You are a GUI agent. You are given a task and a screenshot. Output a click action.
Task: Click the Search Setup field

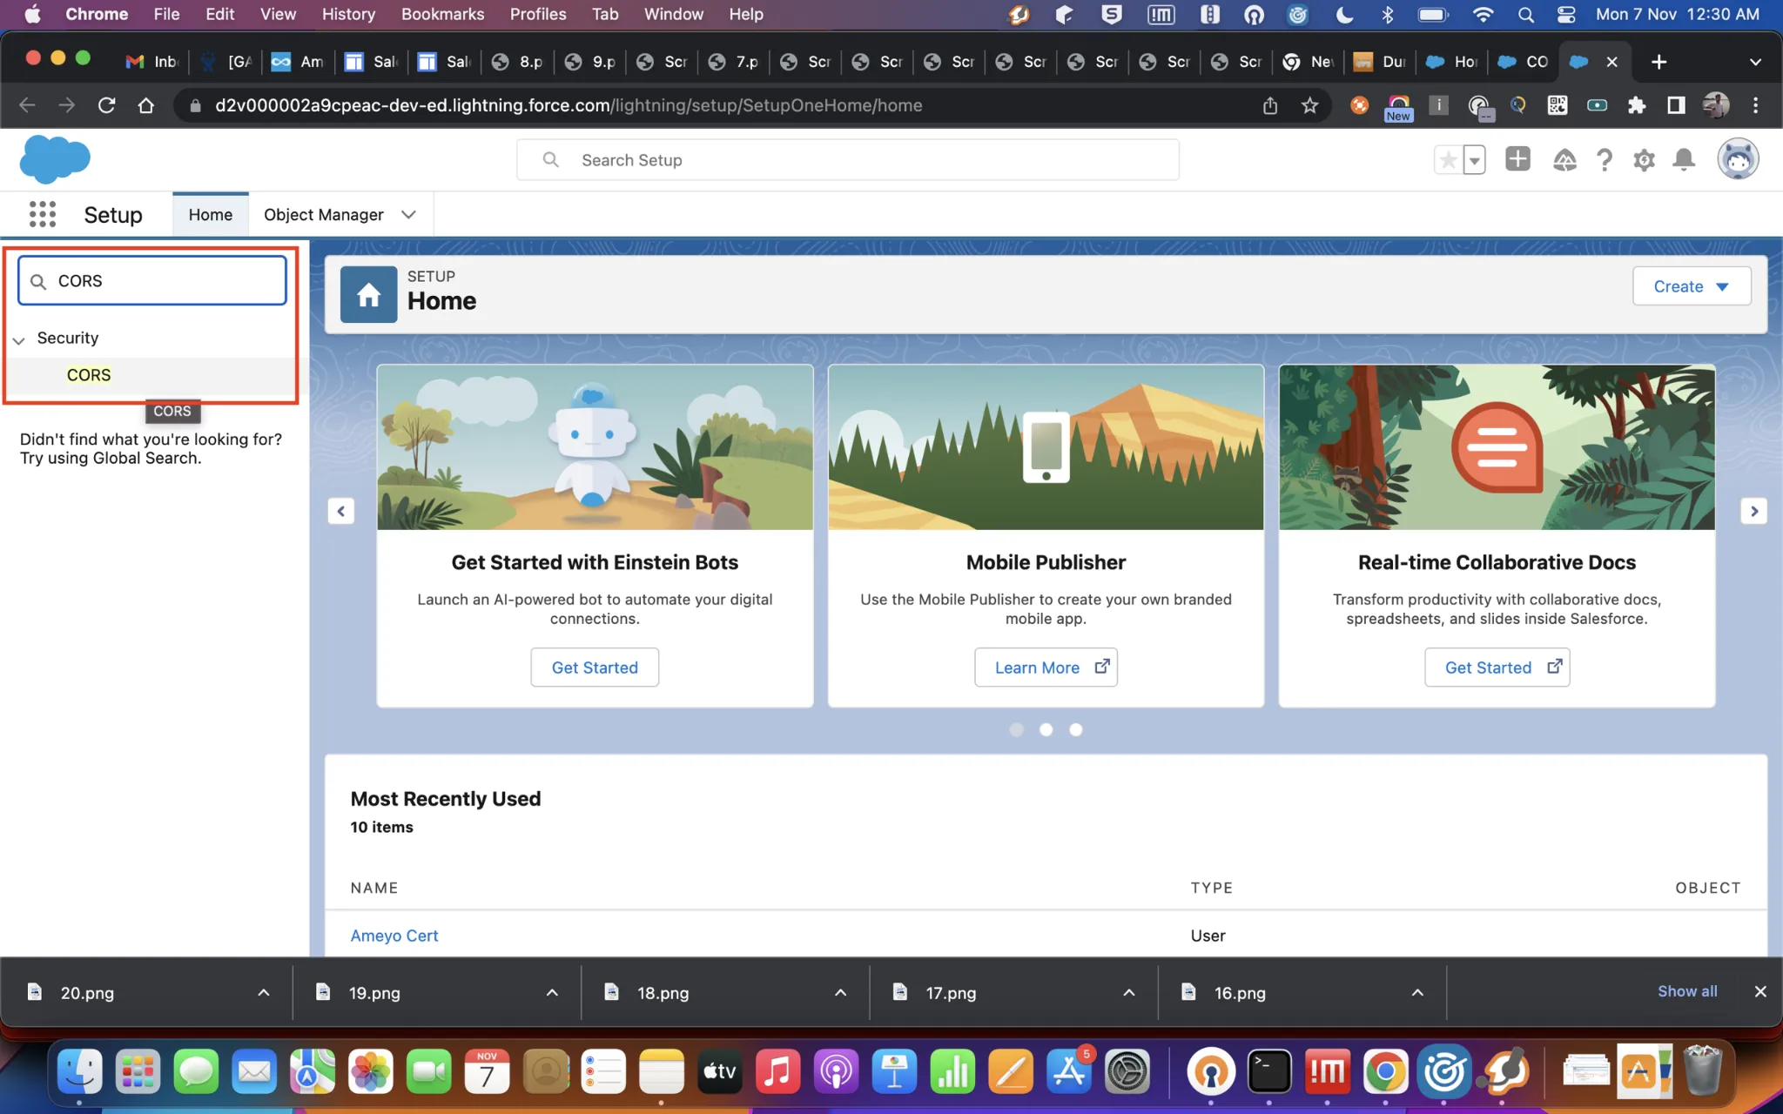(x=848, y=160)
